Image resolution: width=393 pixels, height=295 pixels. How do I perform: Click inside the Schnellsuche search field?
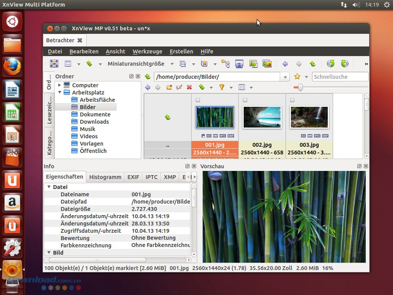coord(340,76)
